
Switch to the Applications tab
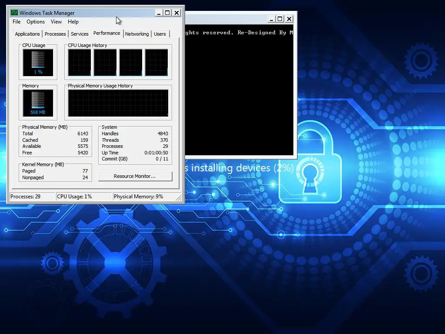[x=27, y=34]
